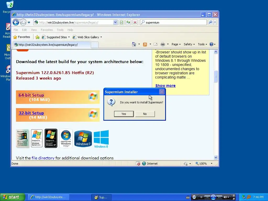Stop loading with the red X icon
The height and width of the screenshot is (201, 268).
tap(135, 23)
